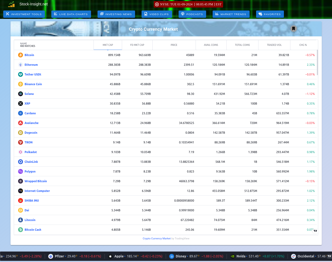This screenshot has height=262, width=332.
Task: Click the Bitcoin coin icon
Action: [21, 55]
